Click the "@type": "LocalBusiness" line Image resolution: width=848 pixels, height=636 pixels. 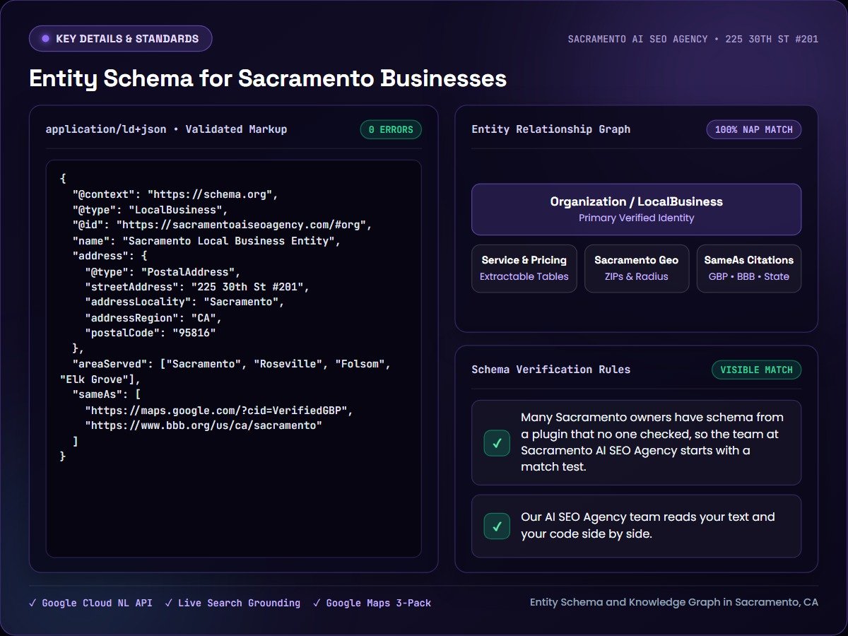click(x=149, y=210)
